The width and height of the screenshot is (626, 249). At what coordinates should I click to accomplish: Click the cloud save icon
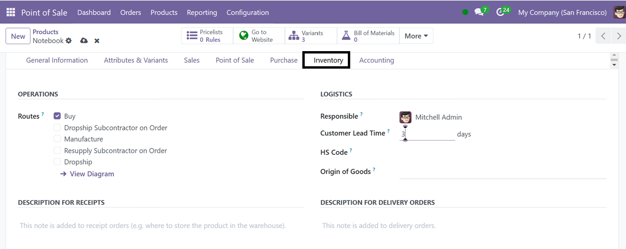pyautogui.click(x=84, y=41)
